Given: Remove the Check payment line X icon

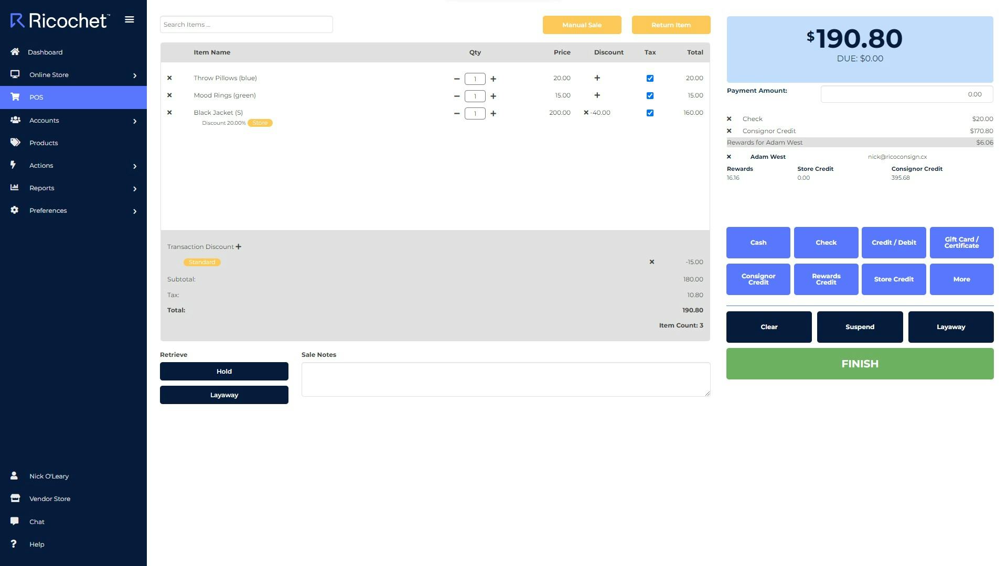Looking at the screenshot, I should click(x=729, y=119).
